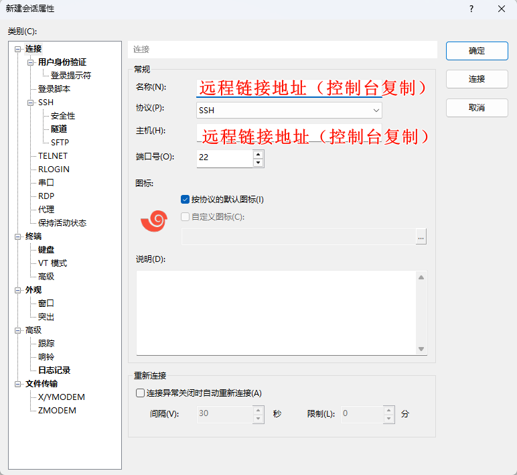Select RDP in the category tree

46,196
